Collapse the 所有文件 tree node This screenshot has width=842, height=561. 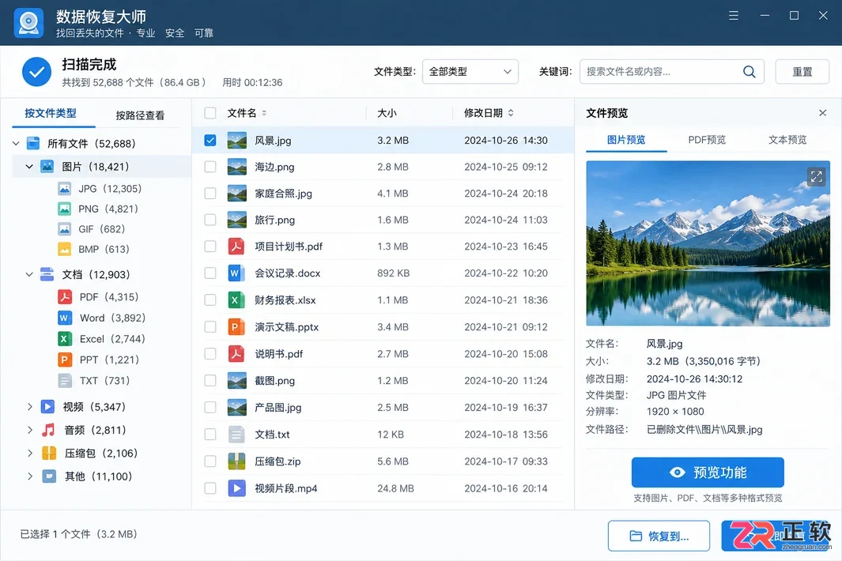pos(16,143)
